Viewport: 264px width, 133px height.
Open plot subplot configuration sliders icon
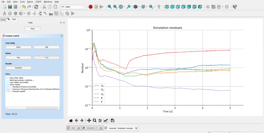tap(100, 120)
